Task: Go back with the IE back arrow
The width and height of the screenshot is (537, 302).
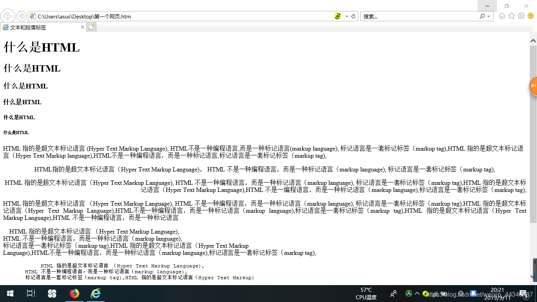Action: coord(8,16)
